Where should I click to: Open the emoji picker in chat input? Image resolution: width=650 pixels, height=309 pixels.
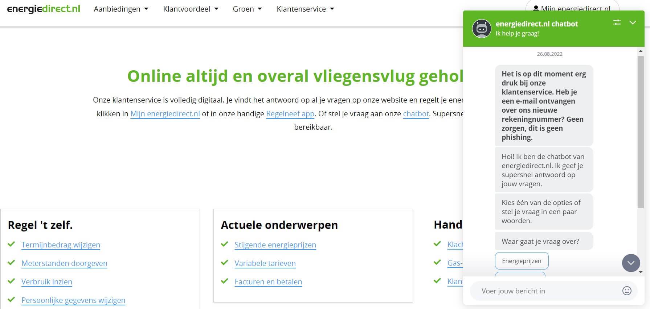tap(627, 291)
